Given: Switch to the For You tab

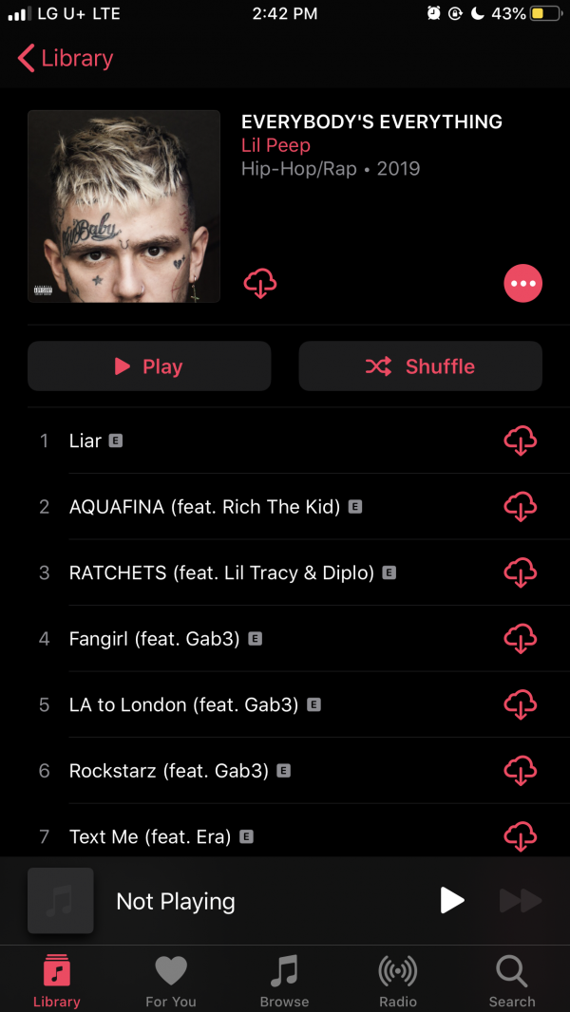Looking at the screenshot, I should [x=170, y=981].
